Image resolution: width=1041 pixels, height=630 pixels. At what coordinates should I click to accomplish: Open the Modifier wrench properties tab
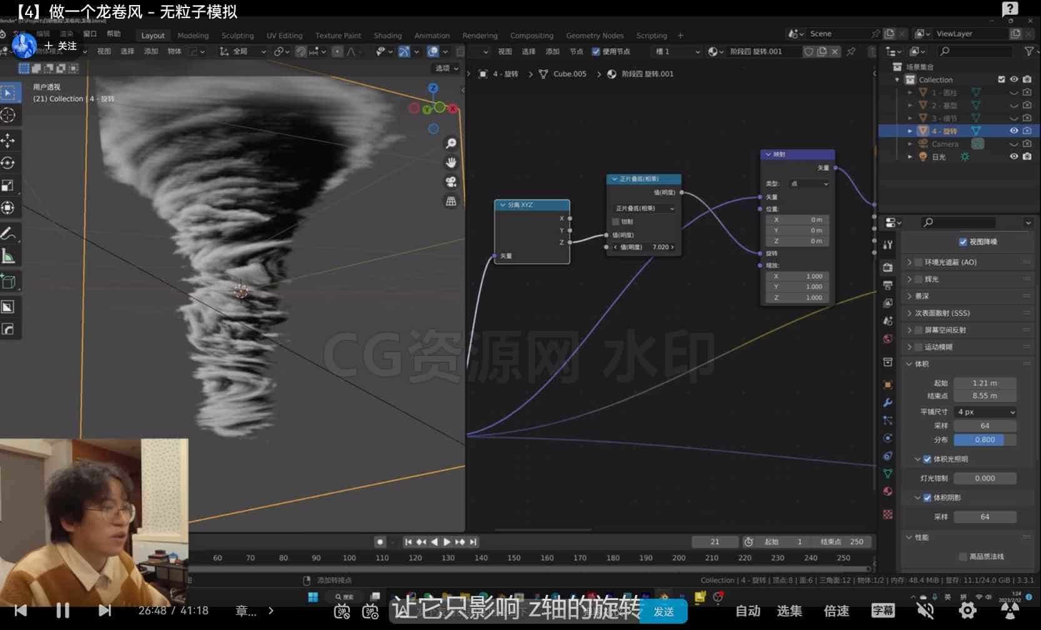click(x=888, y=402)
